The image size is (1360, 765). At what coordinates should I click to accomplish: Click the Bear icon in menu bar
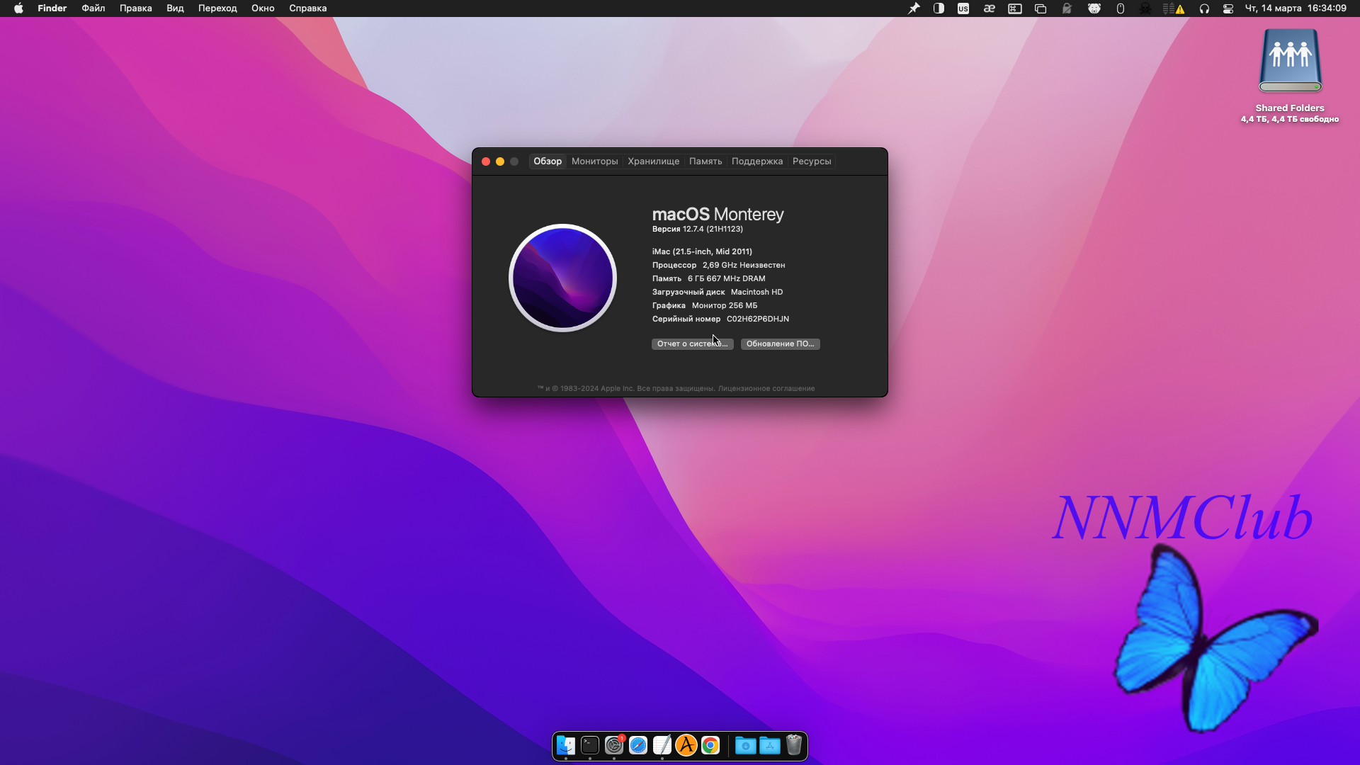[x=1094, y=8]
